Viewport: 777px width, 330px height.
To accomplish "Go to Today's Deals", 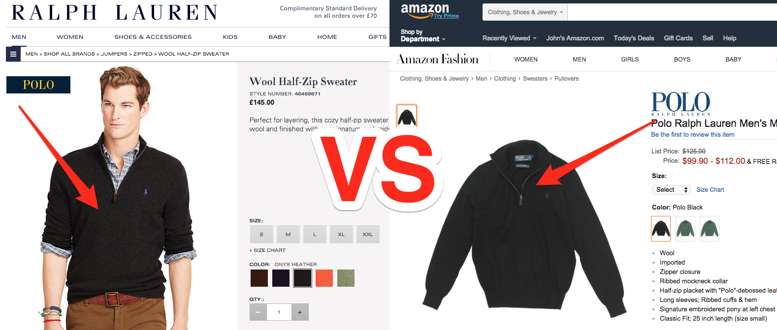I will 634,38.
